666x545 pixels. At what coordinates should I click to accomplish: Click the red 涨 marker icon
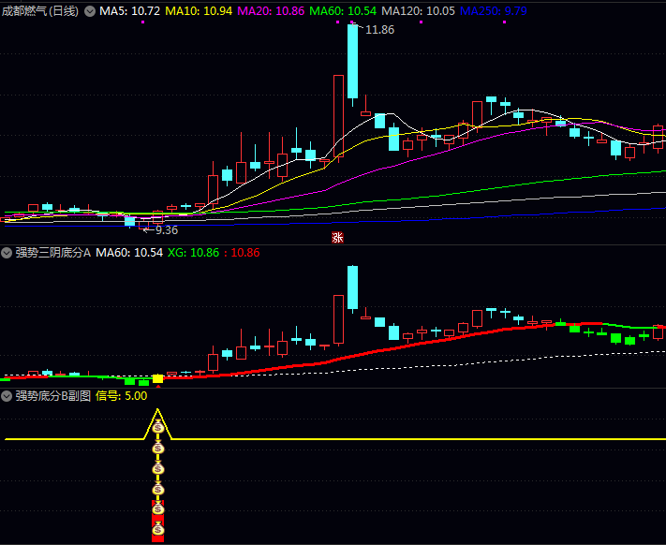(x=338, y=238)
